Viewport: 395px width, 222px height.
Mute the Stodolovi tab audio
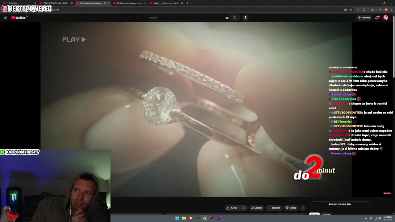click(105, 3)
